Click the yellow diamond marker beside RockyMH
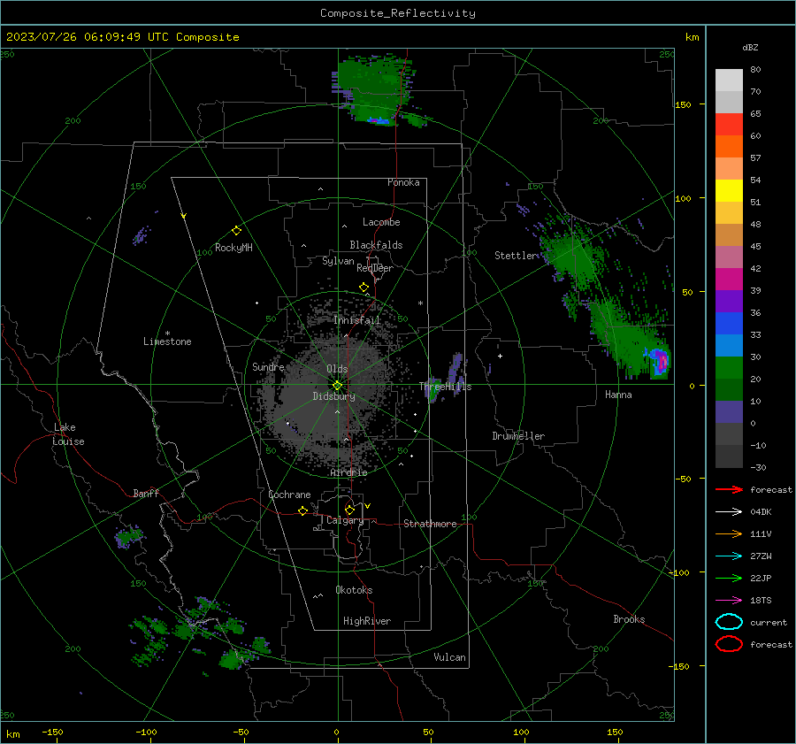 [x=236, y=231]
